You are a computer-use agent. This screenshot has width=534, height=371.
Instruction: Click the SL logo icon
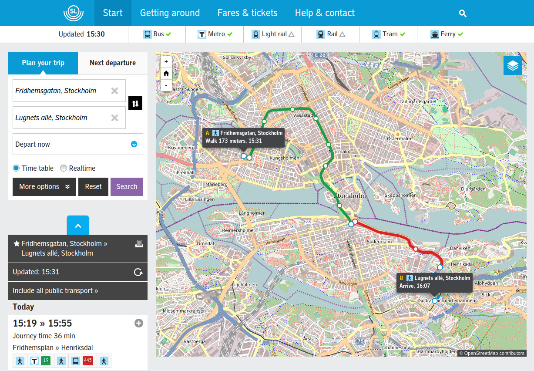[x=73, y=13]
